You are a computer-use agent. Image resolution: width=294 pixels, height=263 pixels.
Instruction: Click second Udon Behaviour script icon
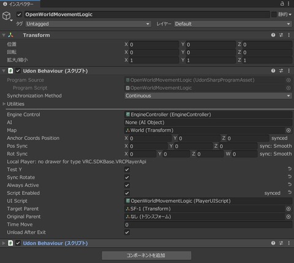click(10, 243)
